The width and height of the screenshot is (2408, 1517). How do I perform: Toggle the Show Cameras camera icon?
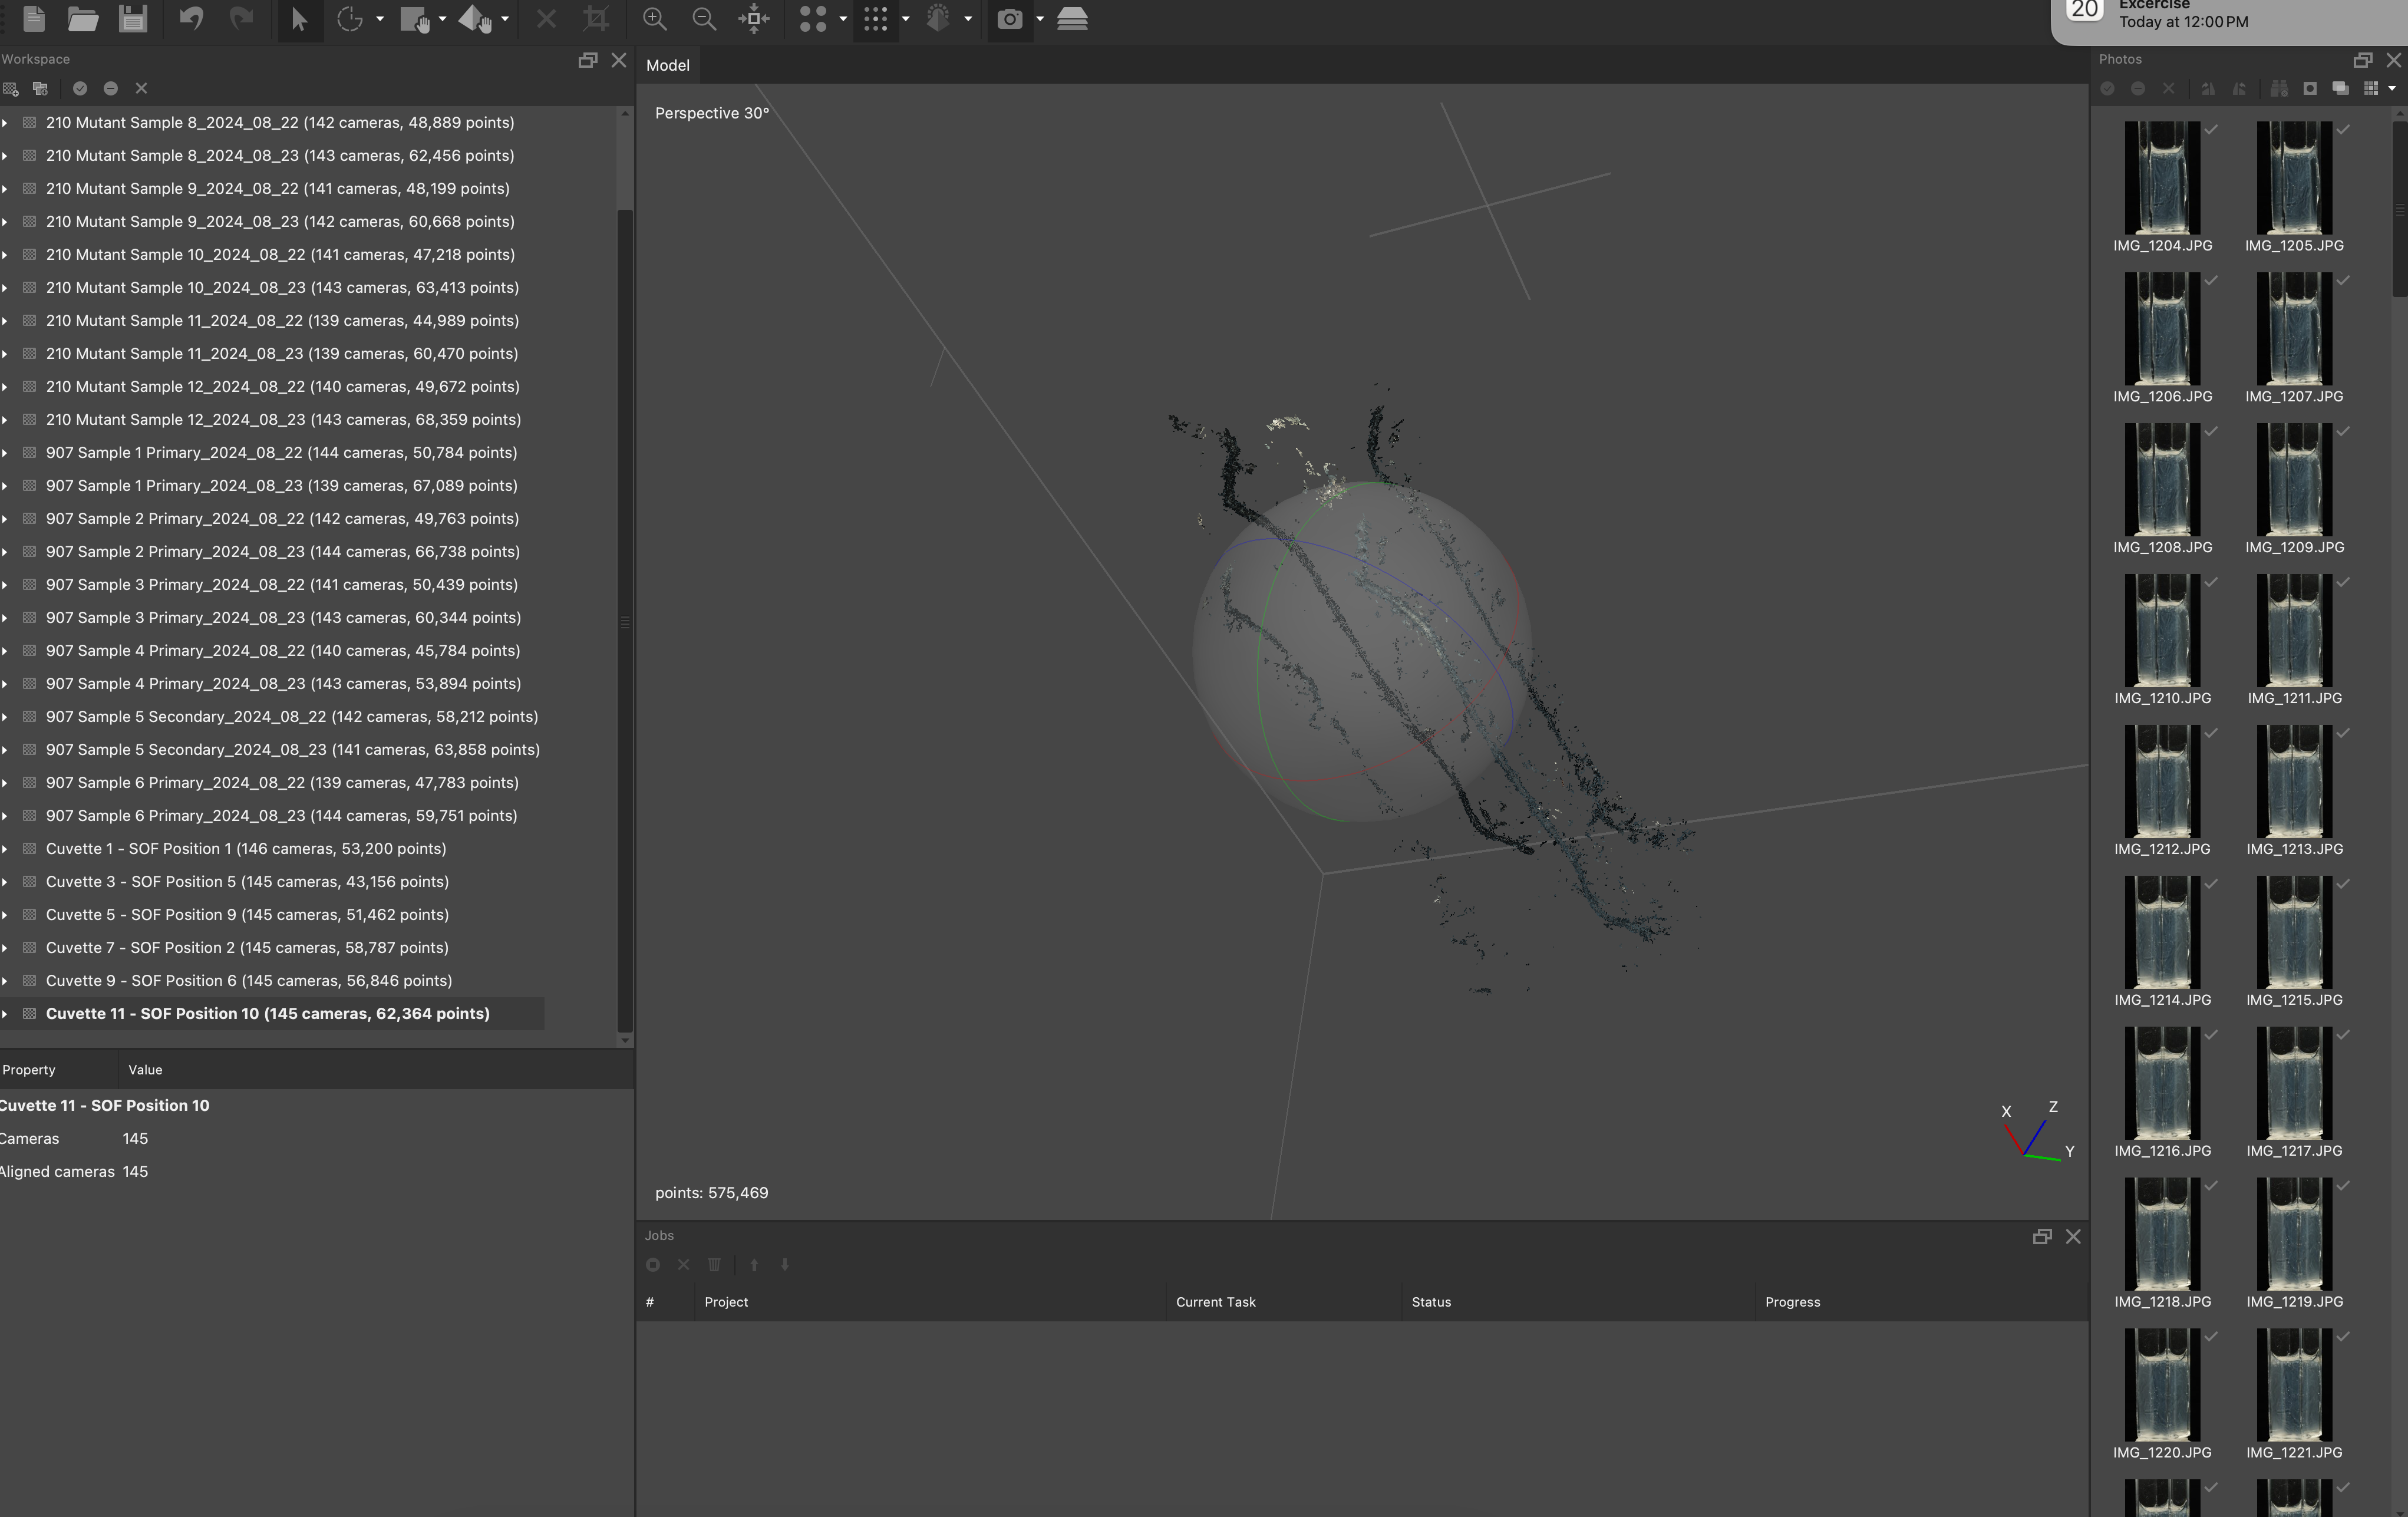[1010, 19]
